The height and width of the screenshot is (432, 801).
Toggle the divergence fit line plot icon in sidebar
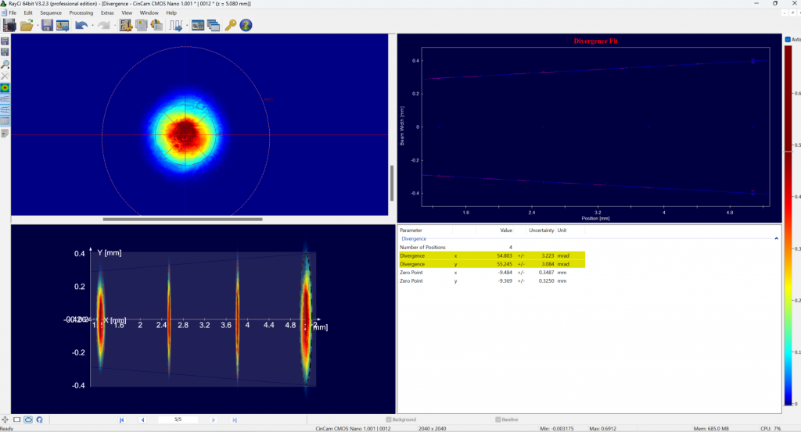5,98
